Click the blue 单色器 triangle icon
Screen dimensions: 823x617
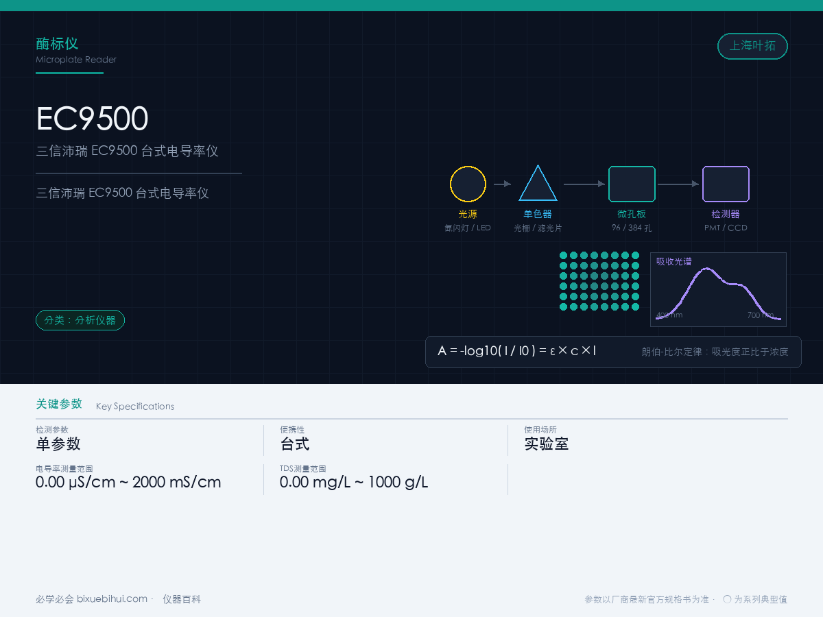538,183
